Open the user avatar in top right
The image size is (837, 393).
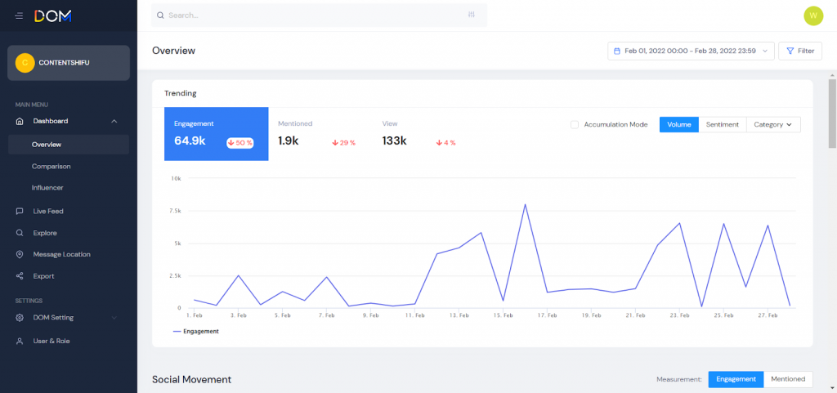click(812, 16)
